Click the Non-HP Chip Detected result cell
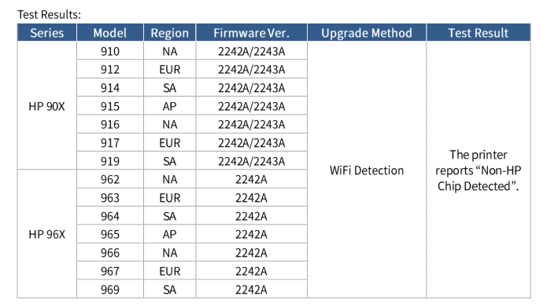The image size is (547, 307). coord(479,170)
